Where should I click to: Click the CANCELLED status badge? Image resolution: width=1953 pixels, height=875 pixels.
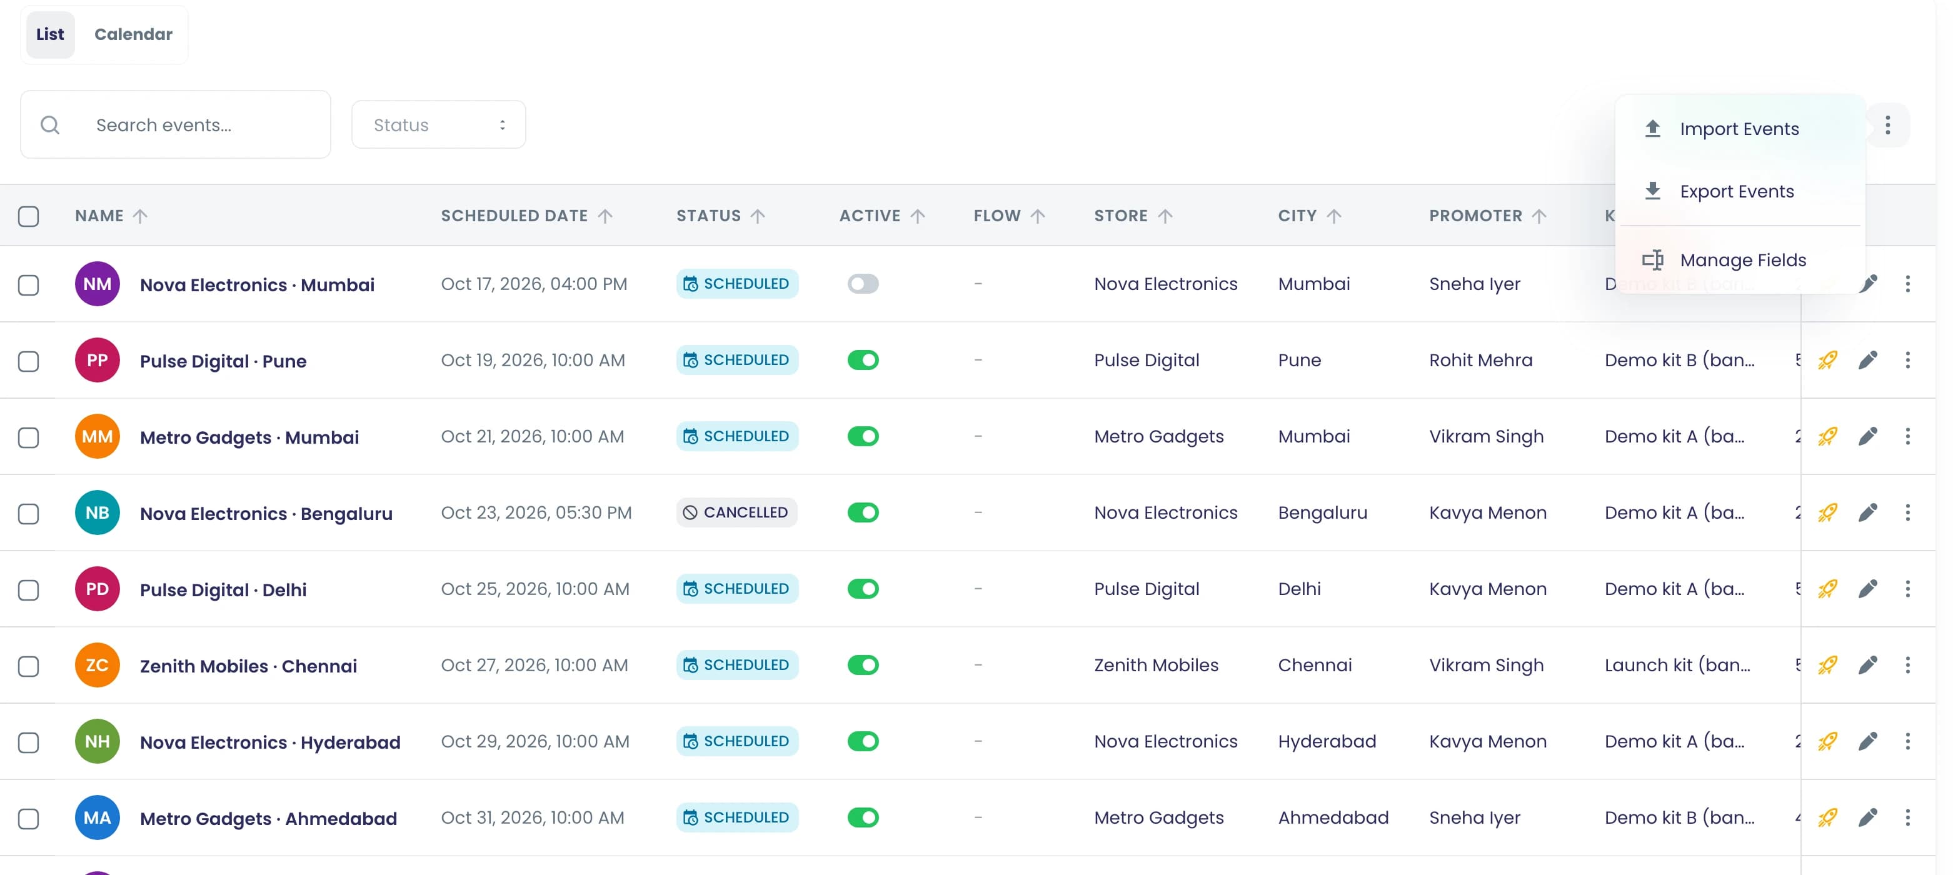coord(736,512)
